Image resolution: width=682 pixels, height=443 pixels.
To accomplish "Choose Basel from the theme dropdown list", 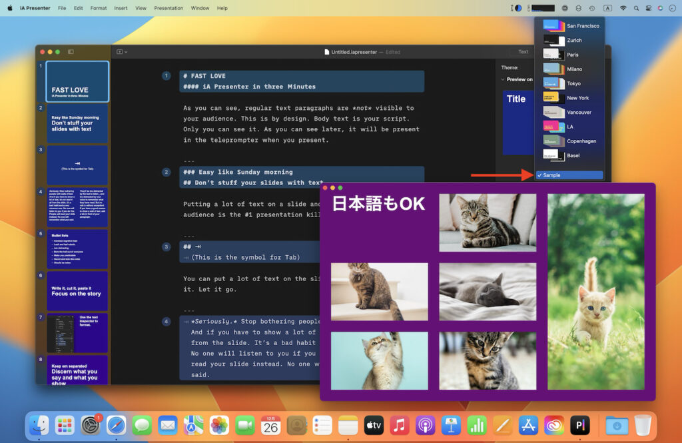I will pos(574,155).
